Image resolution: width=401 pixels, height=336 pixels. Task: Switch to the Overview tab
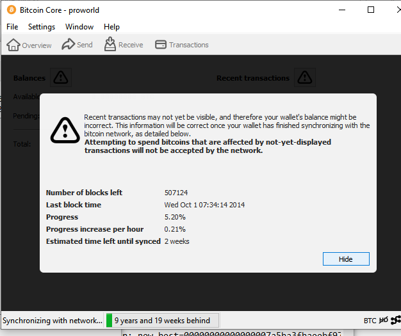pos(29,45)
